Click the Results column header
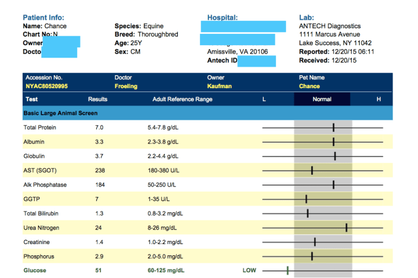Screen dimensions: 418x278 (97, 99)
